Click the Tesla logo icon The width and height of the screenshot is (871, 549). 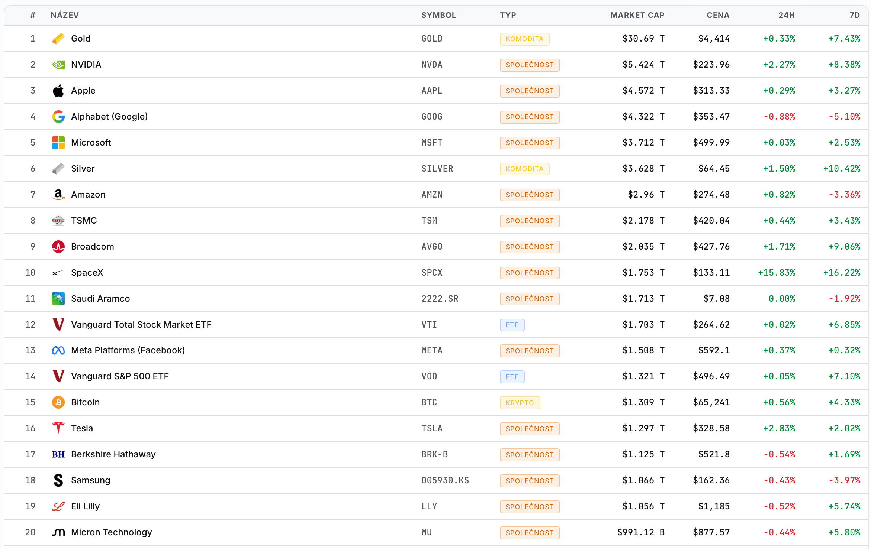coord(58,428)
